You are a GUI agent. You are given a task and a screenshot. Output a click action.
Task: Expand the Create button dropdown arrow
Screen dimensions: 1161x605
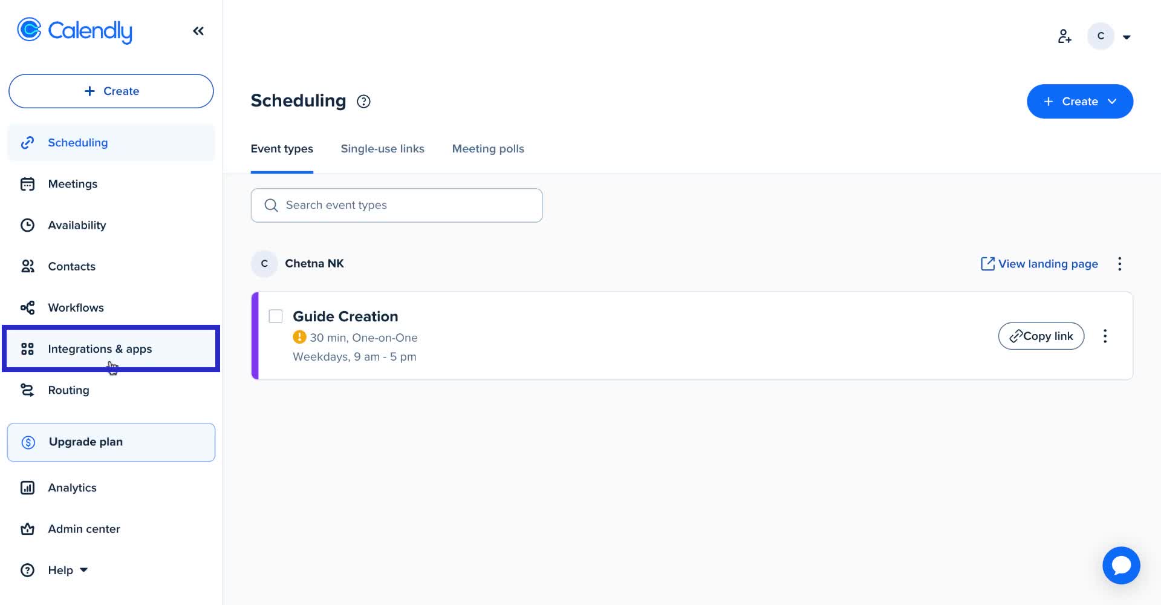1113,101
